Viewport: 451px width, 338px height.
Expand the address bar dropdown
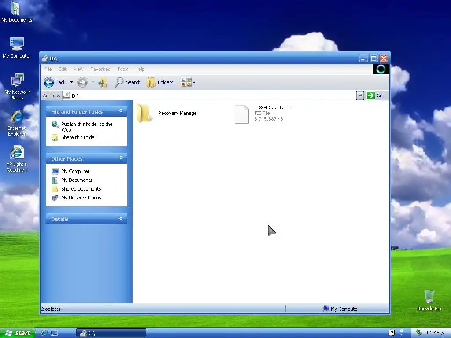pyautogui.click(x=360, y=96)
